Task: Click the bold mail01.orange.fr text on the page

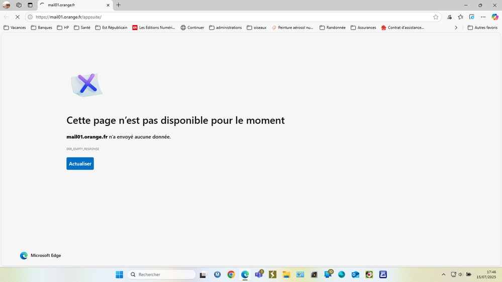Action: [x=87, y=137]
